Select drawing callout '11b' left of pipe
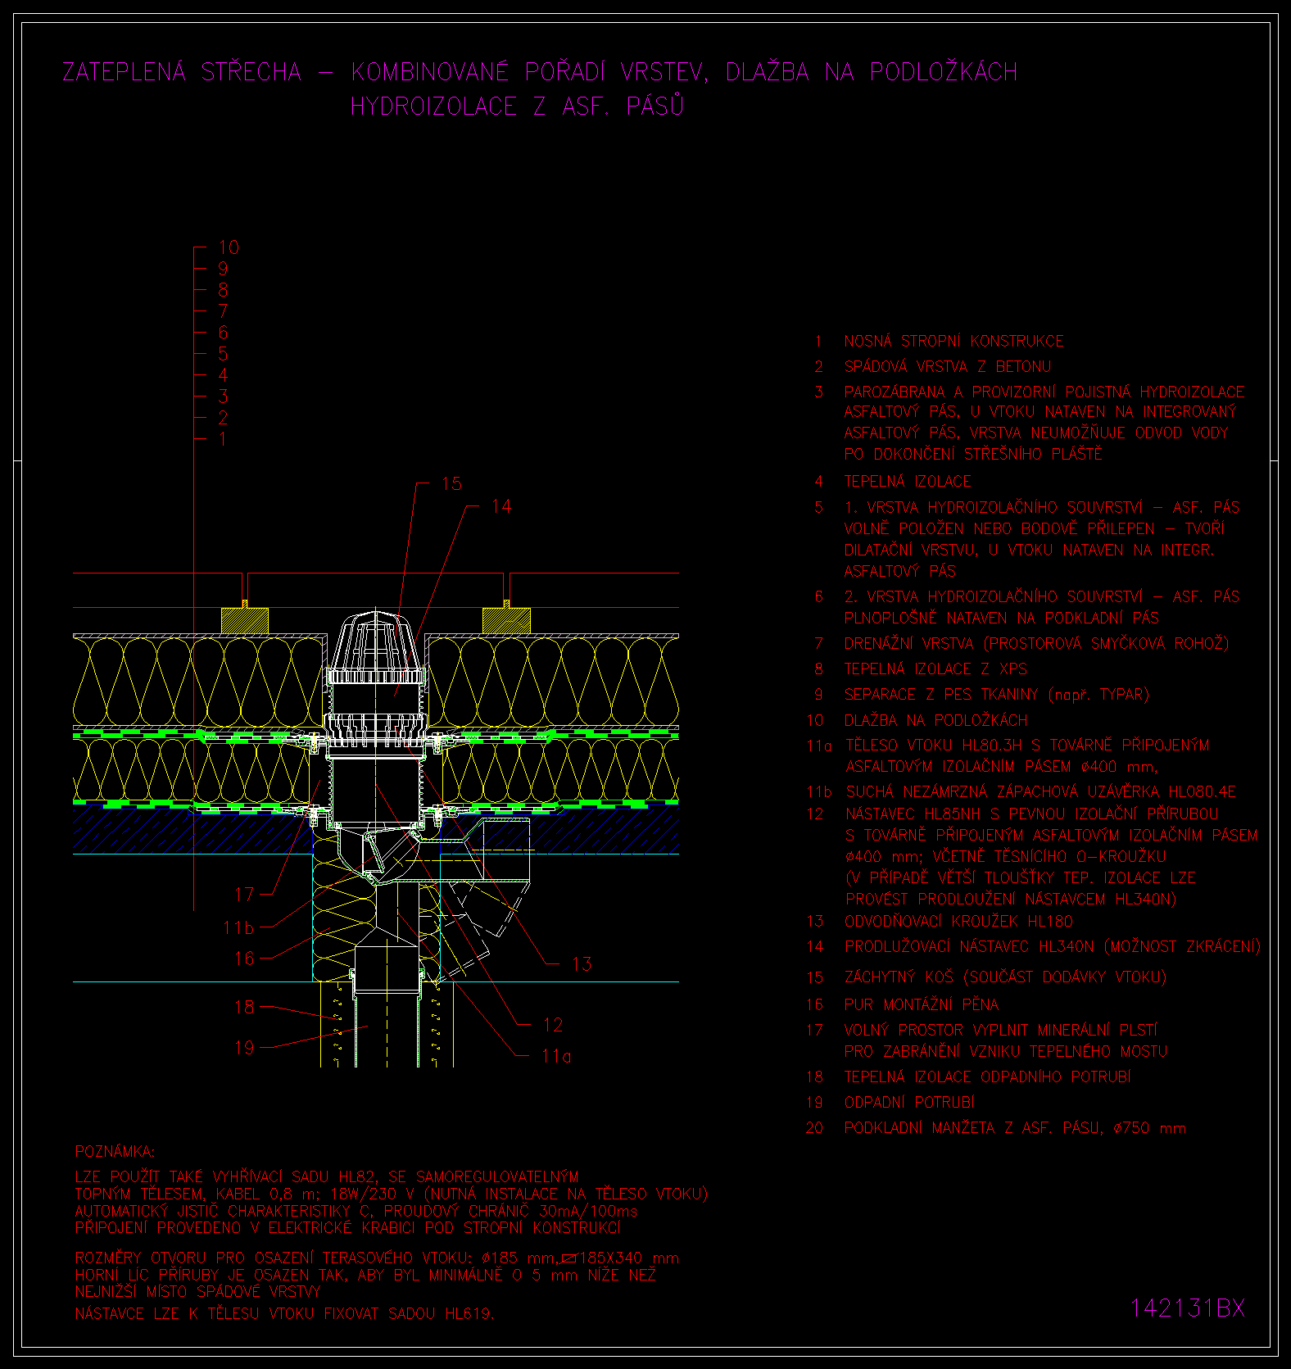The width and height of the screenshot is (1291, 1369). pos(238,927)
